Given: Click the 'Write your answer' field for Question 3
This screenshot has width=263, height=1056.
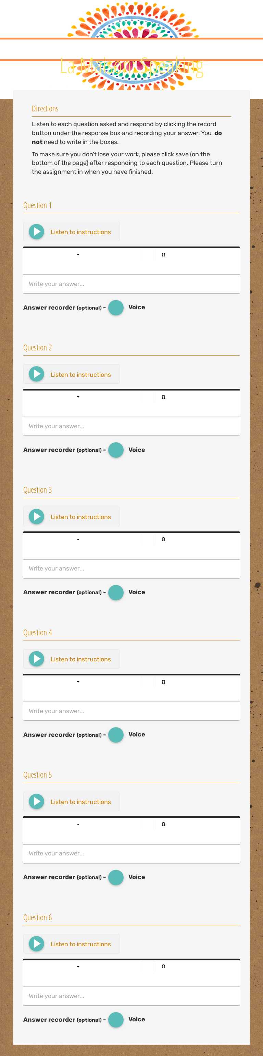Looking at the screenshot, I should (x=131, y=568).
